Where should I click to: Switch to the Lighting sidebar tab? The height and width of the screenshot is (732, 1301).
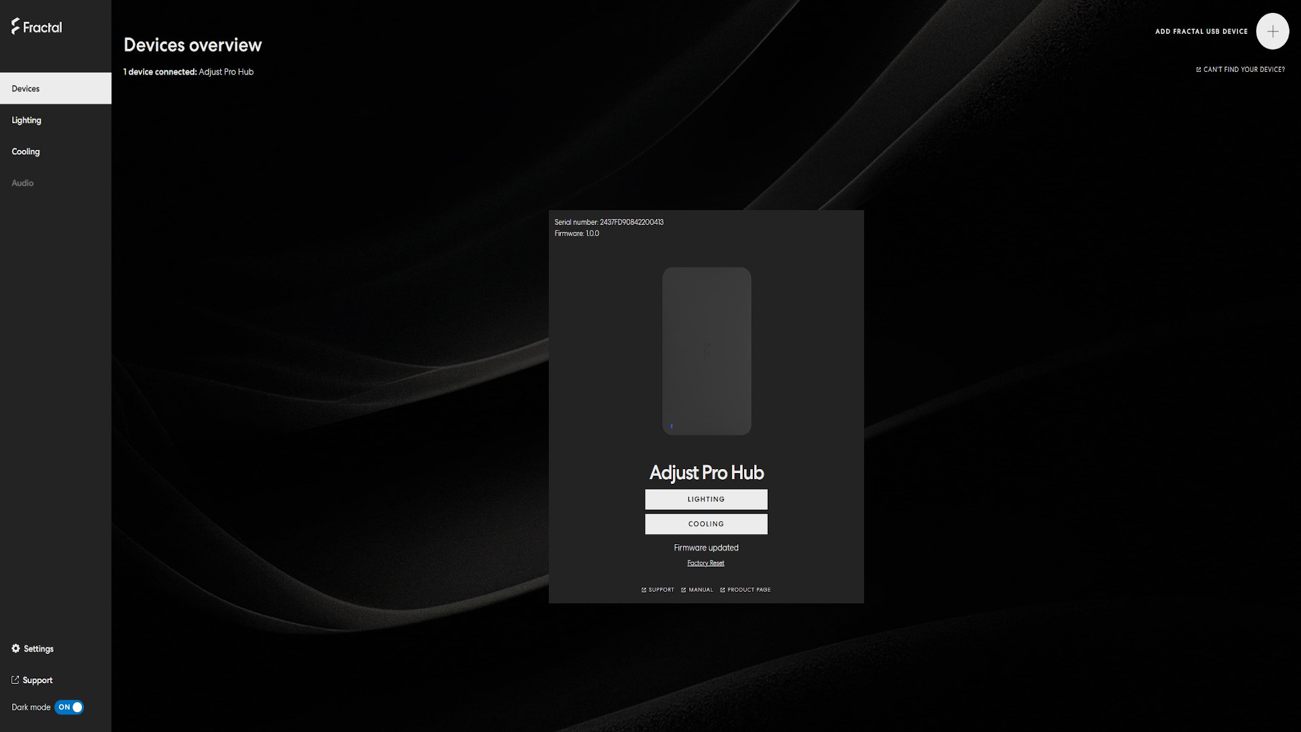click(x=26, y=120)
